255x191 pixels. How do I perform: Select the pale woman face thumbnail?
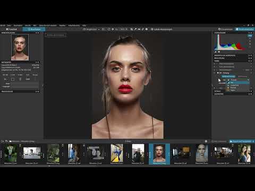tap(202, 153)
